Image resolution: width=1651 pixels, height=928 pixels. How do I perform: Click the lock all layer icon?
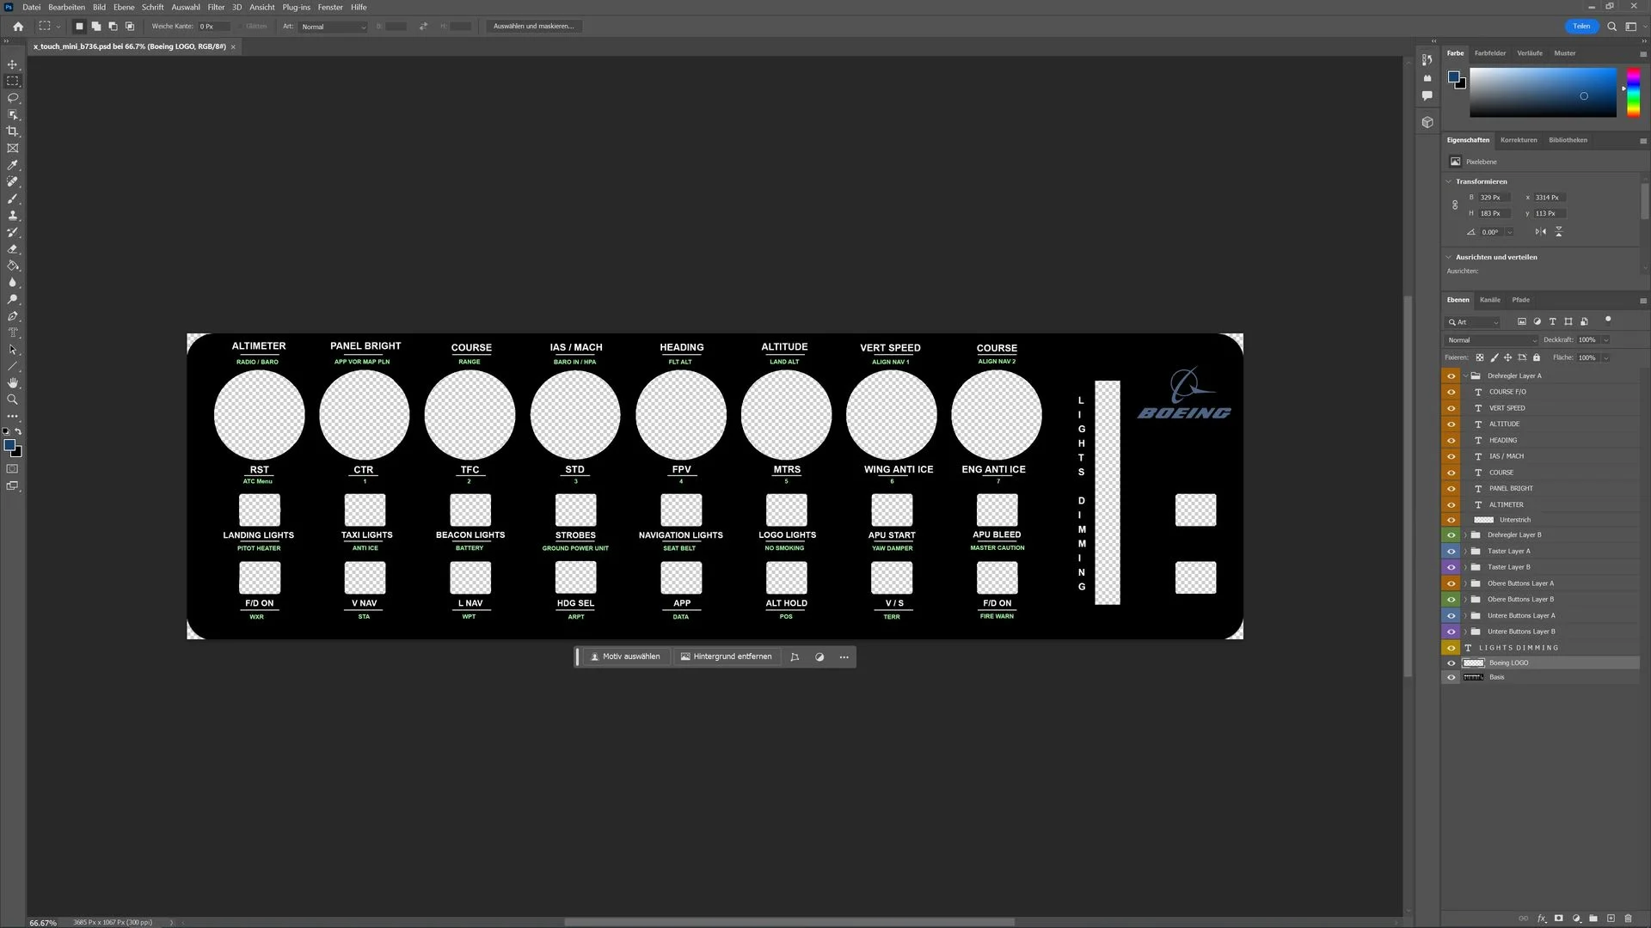[x=1537, y=357]
